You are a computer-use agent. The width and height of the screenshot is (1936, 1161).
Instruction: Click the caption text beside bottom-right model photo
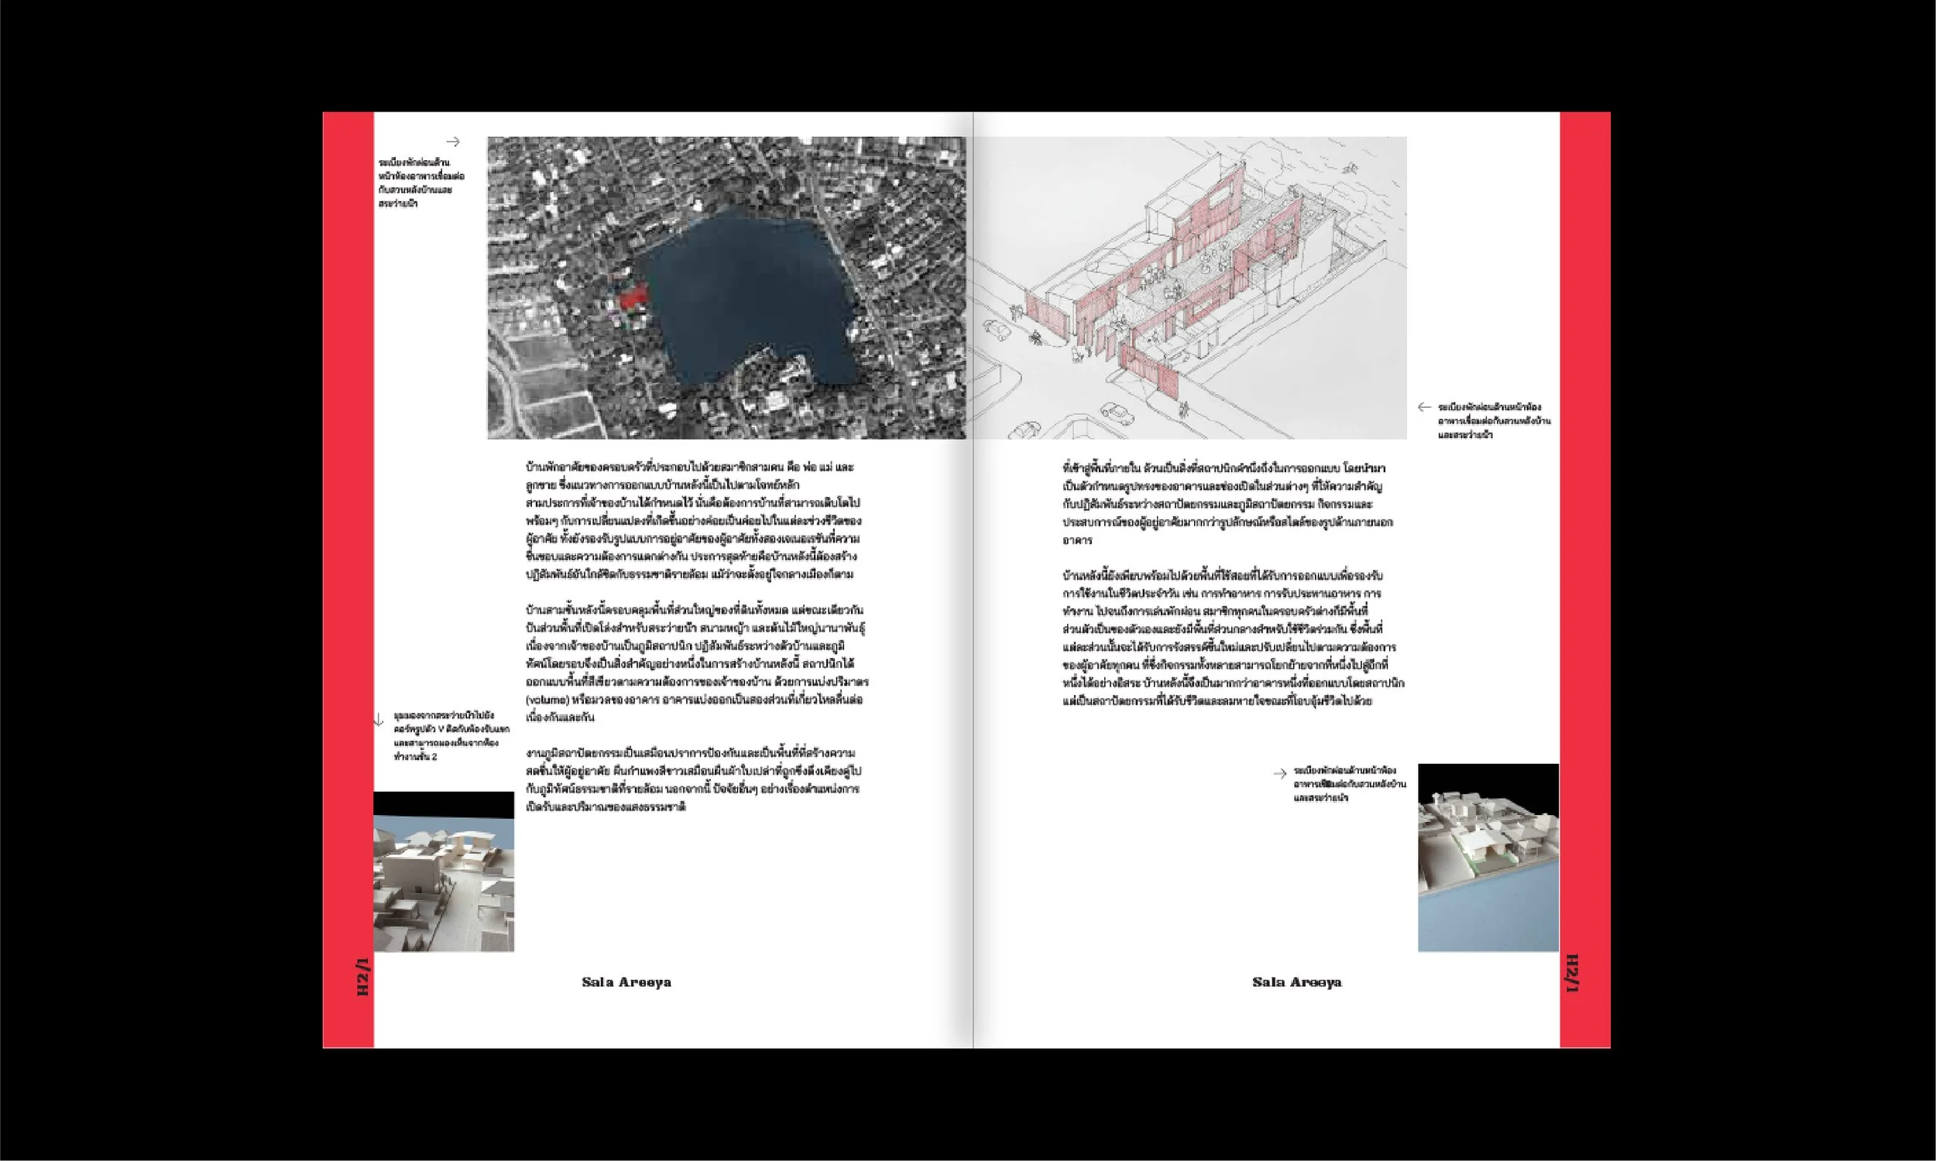tap(1349, 784)
